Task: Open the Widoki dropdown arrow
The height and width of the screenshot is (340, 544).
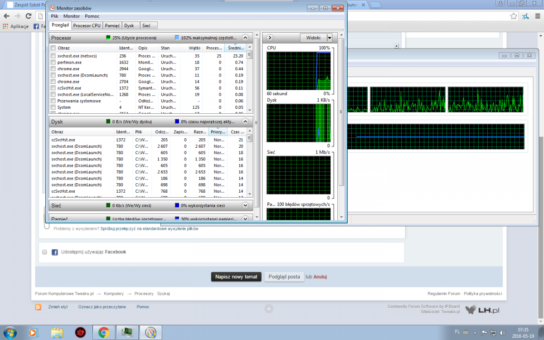Action: pos(330,38)
